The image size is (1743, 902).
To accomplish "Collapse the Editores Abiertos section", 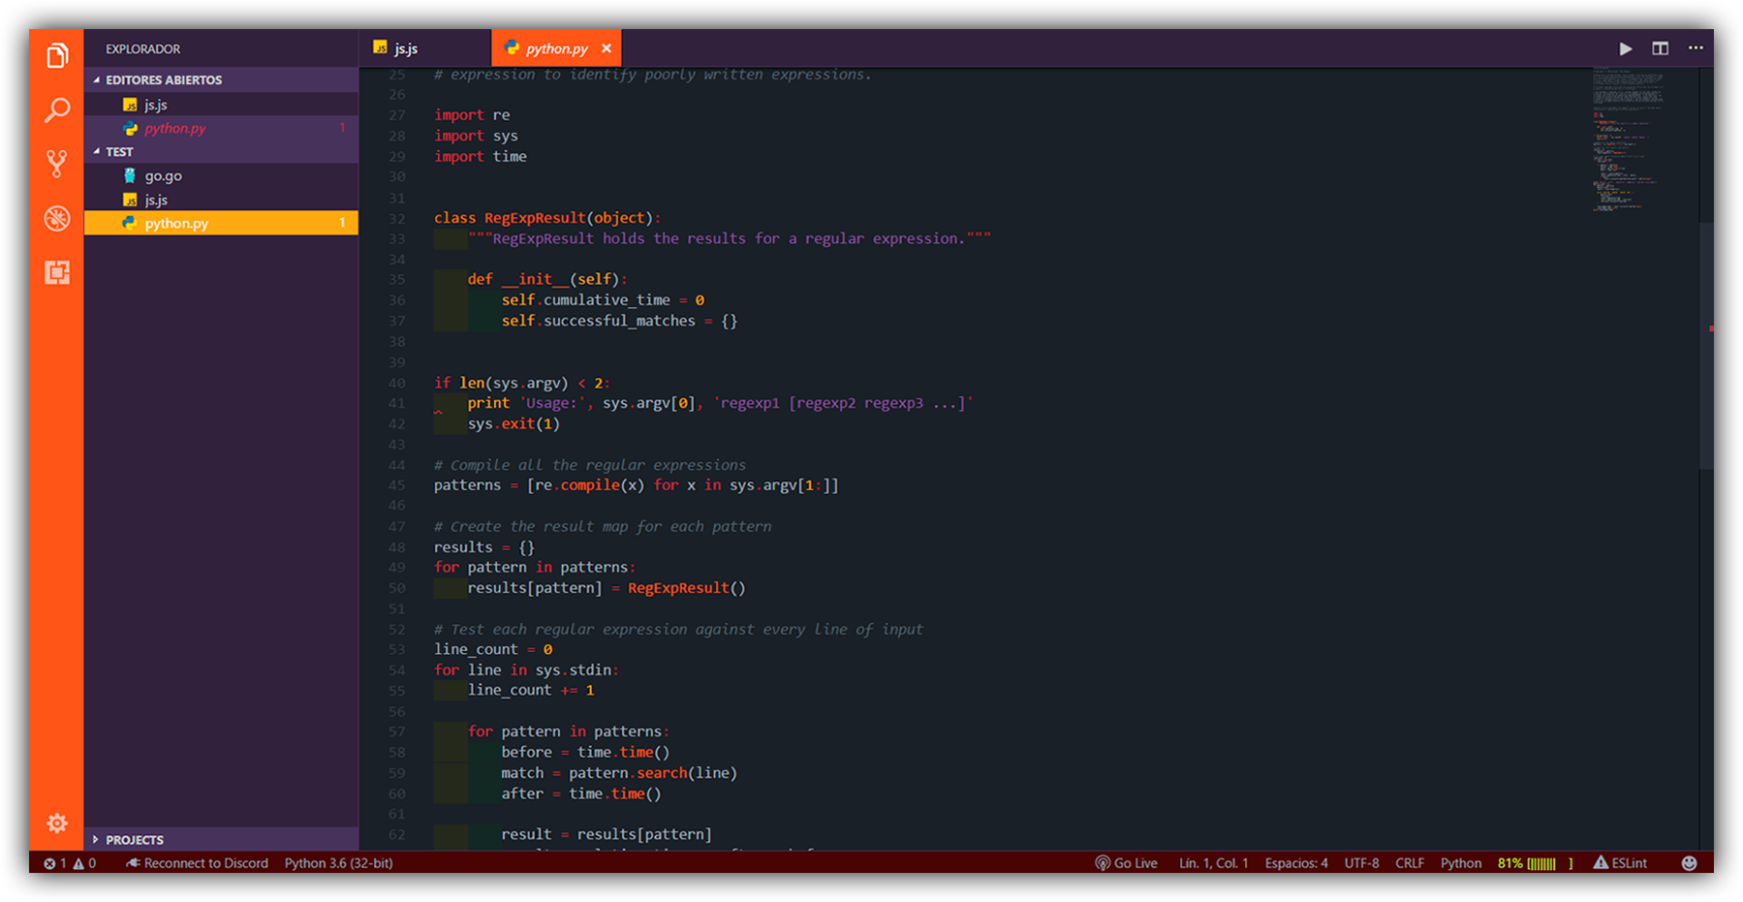I will click(x=221, y=79).
